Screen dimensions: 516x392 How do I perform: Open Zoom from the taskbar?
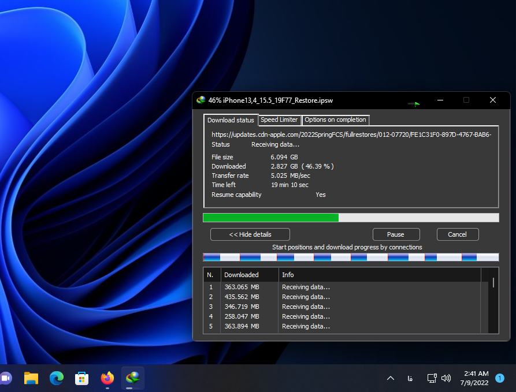click(x=6, y=378)
